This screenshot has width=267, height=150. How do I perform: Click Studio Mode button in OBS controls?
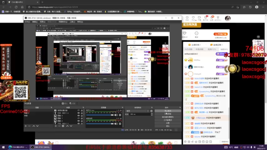(168, 120)
